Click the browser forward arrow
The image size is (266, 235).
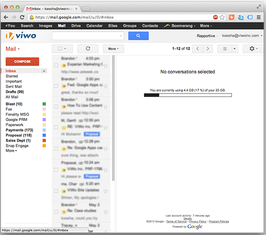pyautogui.click(x=14, y=17)
